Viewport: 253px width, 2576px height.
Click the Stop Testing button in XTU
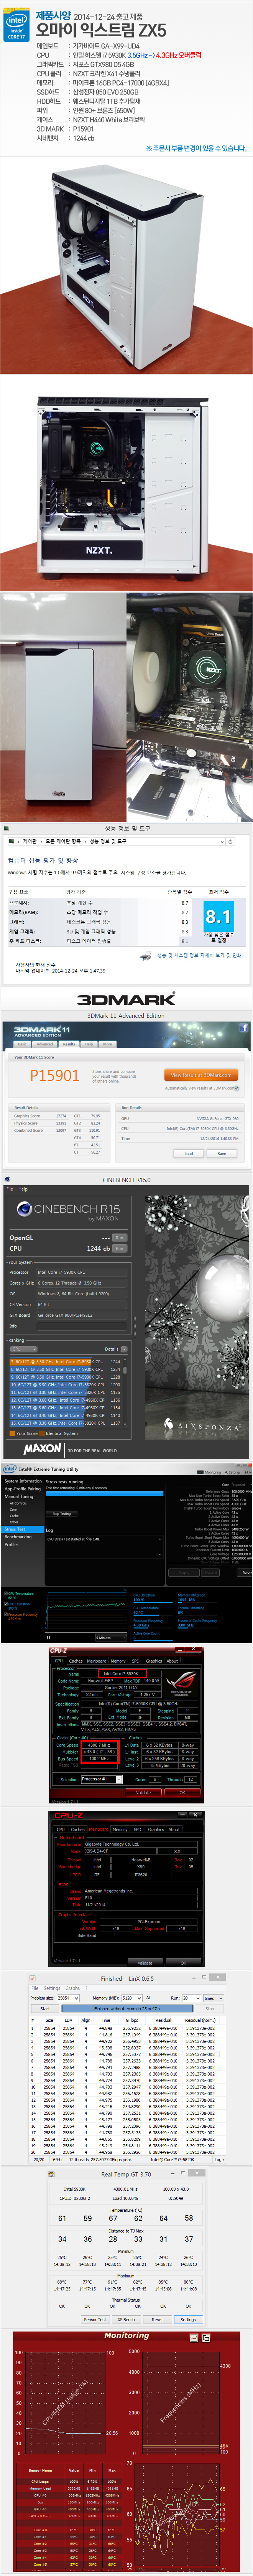[x=62, y=1514]
